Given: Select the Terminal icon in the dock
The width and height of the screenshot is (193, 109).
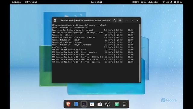Looking at the screenshot, I should (84, 104).
